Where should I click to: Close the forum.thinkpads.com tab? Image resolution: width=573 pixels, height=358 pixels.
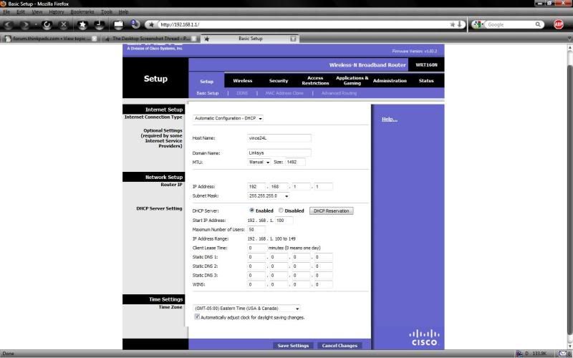(95, 39)
